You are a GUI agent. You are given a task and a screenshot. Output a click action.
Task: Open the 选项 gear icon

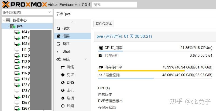pyautogui.click(x=63, y=98)
